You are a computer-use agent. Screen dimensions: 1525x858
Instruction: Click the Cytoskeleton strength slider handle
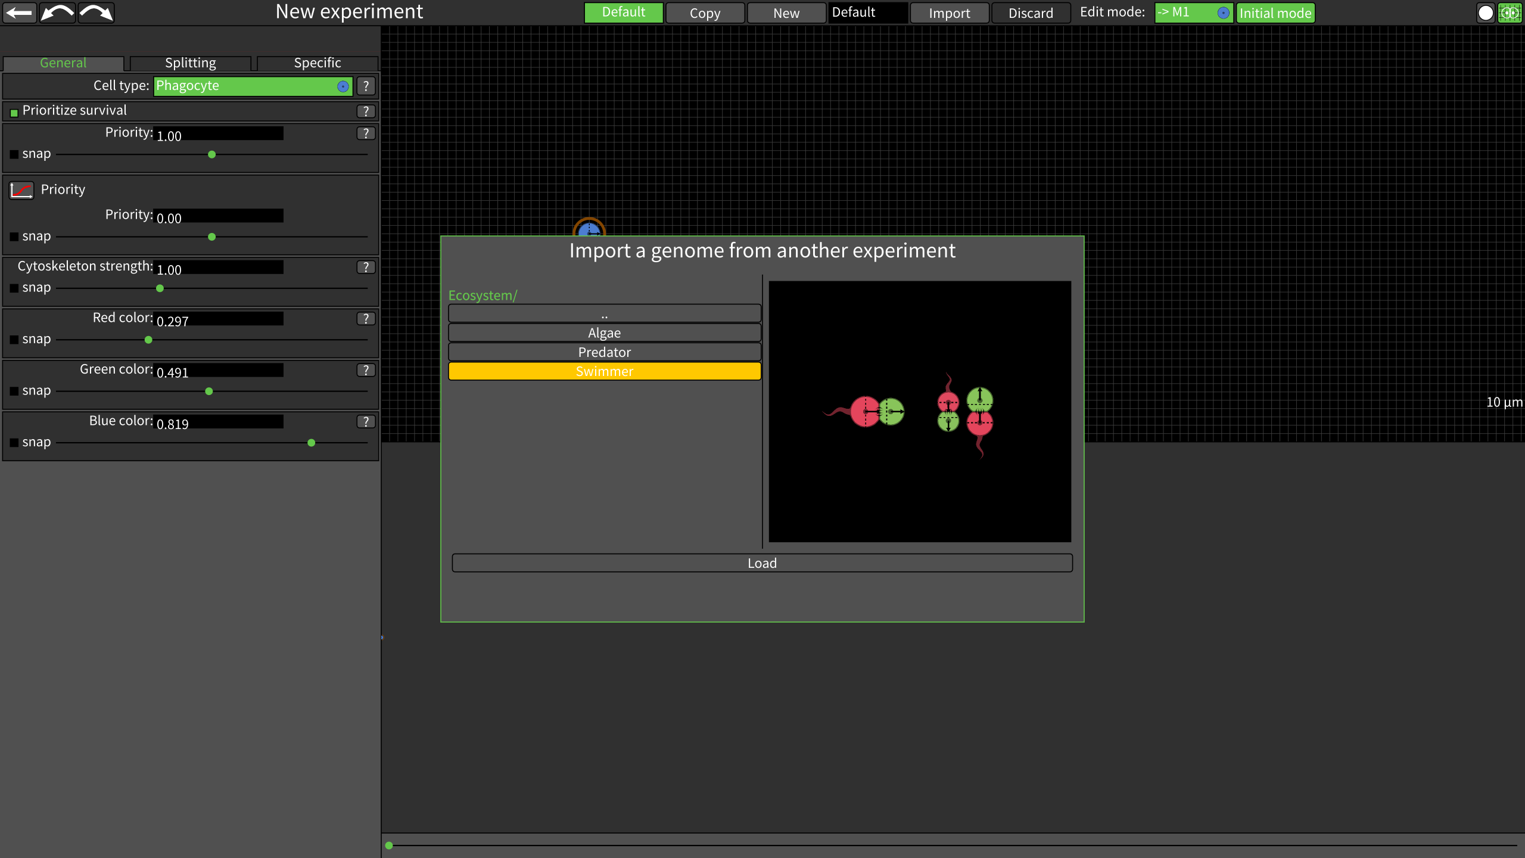(x=160, y=288)
